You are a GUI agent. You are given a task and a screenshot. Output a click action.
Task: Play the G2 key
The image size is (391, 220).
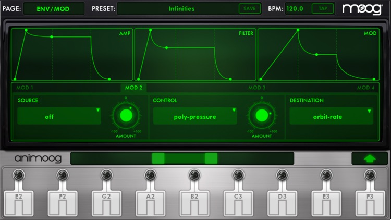[106, 203]
